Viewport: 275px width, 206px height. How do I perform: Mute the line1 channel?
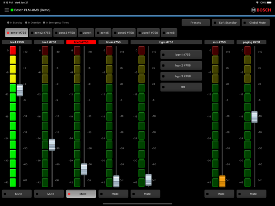coord(17,194)
